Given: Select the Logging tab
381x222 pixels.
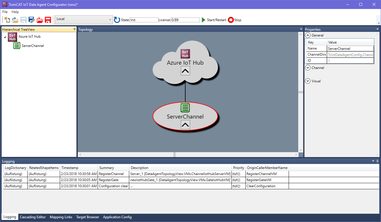Looking at the screenshot, I should coord(10,217).
